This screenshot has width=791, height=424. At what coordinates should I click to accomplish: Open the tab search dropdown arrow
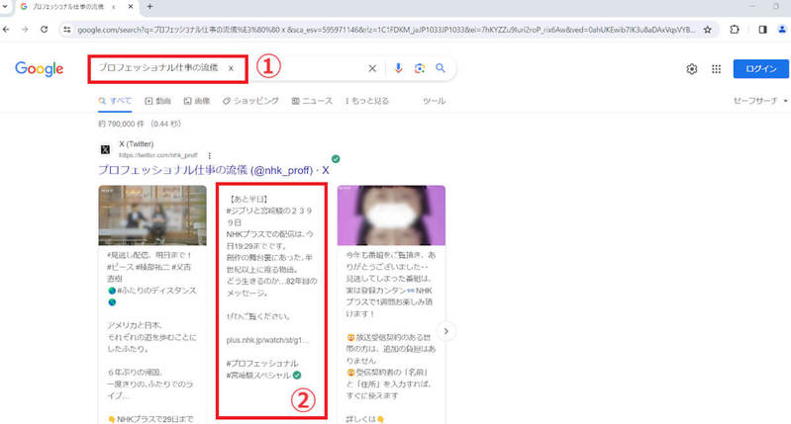[x=5, y=7]
